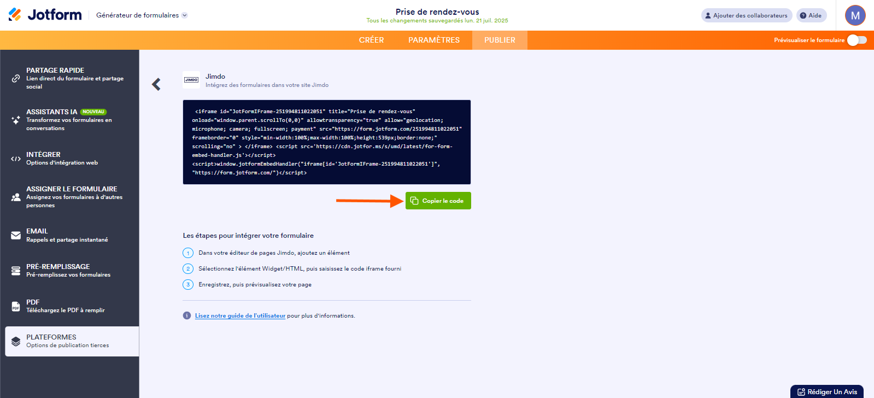Go back using the left chevron arrow
The width and height of the screenshot is (874, 398).
(156, 84)
